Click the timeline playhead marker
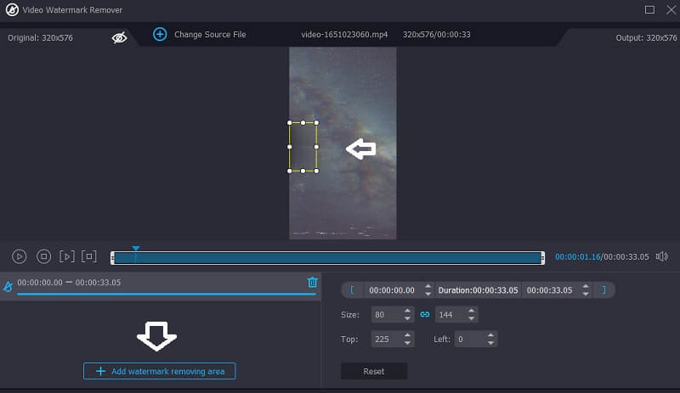Screen dimensions: 680x393 135,250
